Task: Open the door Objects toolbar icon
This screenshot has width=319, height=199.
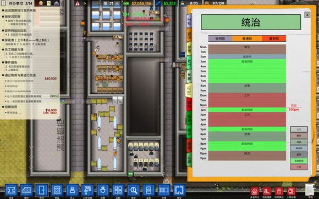Action: click(42, 190)
